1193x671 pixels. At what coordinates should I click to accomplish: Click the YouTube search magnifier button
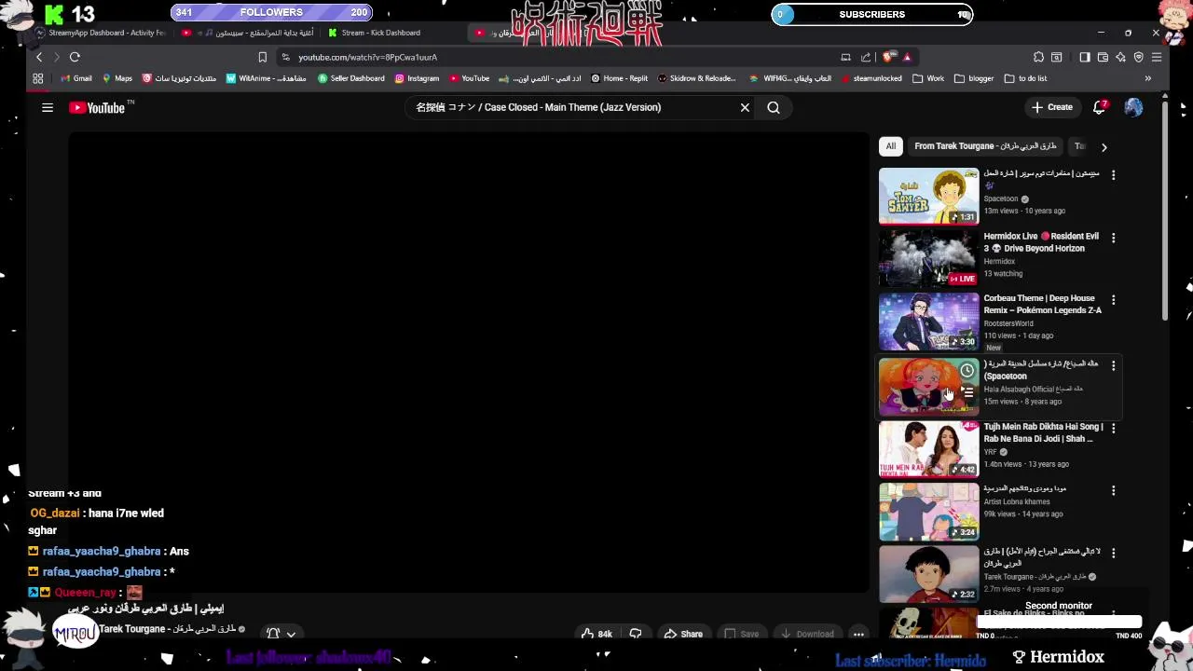(774, 107)
